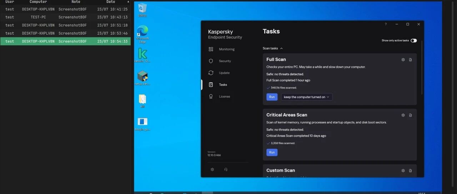Click the Kaspersky help question mark
Screen dimensions: 457x194
click(x=386, y=24)
